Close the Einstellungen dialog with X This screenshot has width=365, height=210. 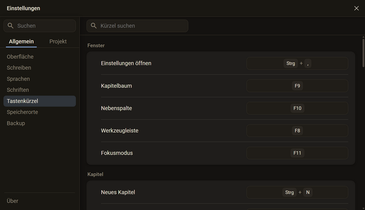[356, 8]
